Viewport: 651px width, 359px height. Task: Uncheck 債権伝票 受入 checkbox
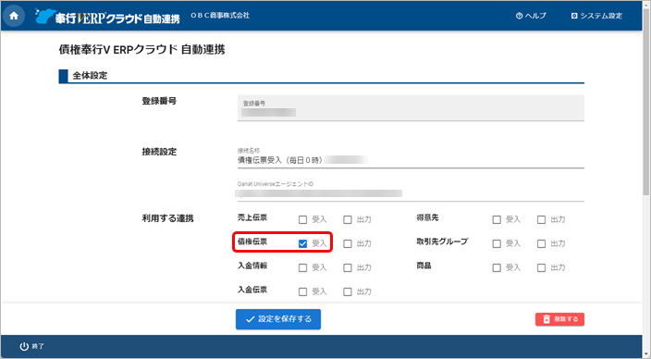tap(302, 243)
